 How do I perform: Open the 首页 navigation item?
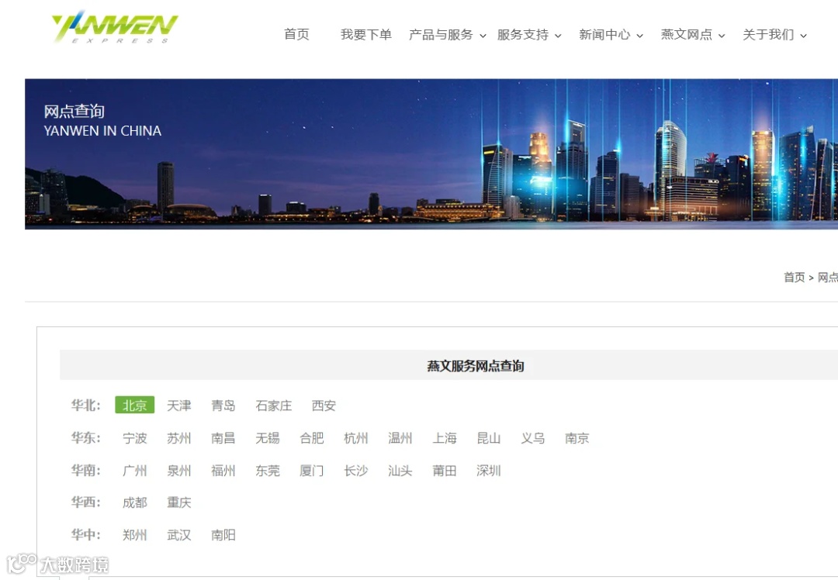click(296, 35)
